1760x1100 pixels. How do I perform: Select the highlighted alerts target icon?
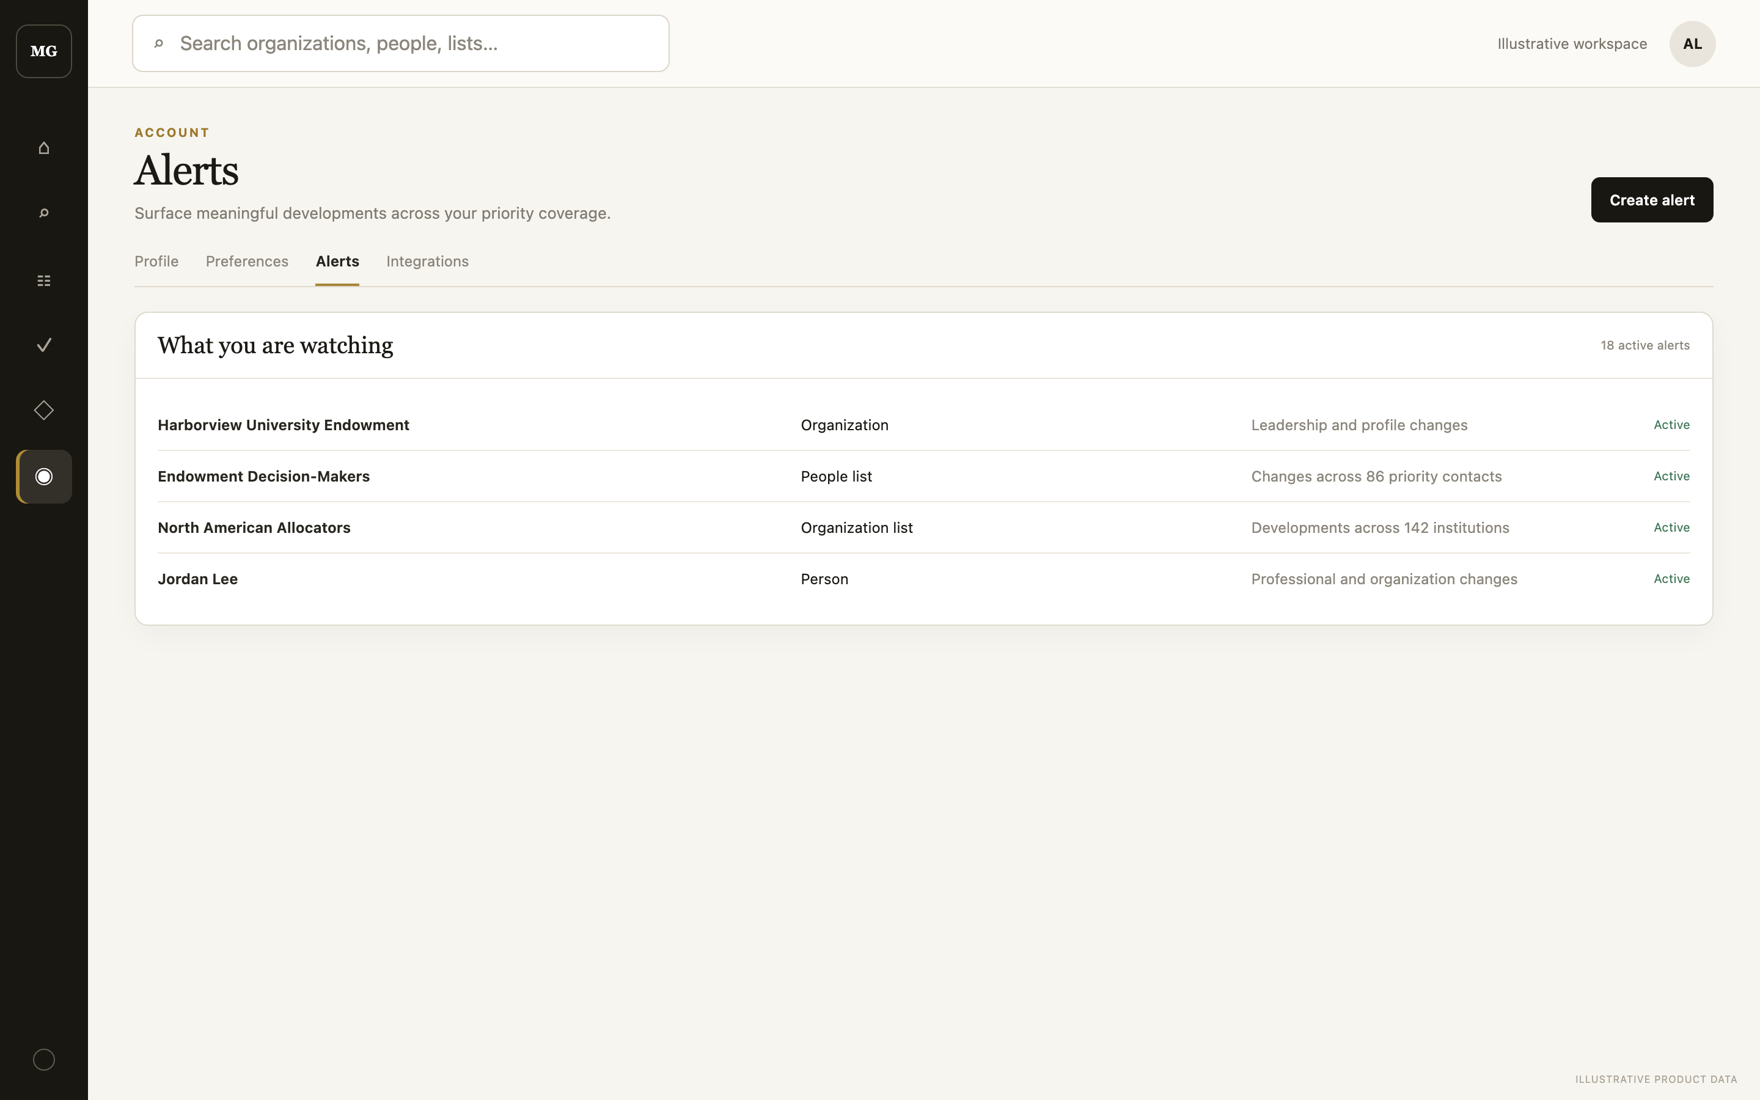[x=43, y=477]
